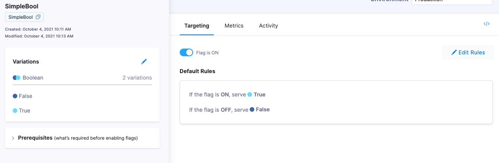Open the Environment dropdown field

click(x=452, y=1)
